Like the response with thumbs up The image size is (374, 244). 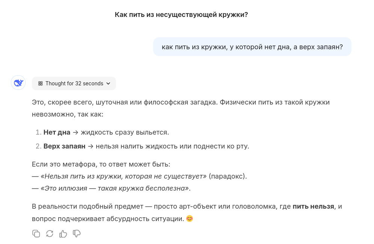coord(63,233)
